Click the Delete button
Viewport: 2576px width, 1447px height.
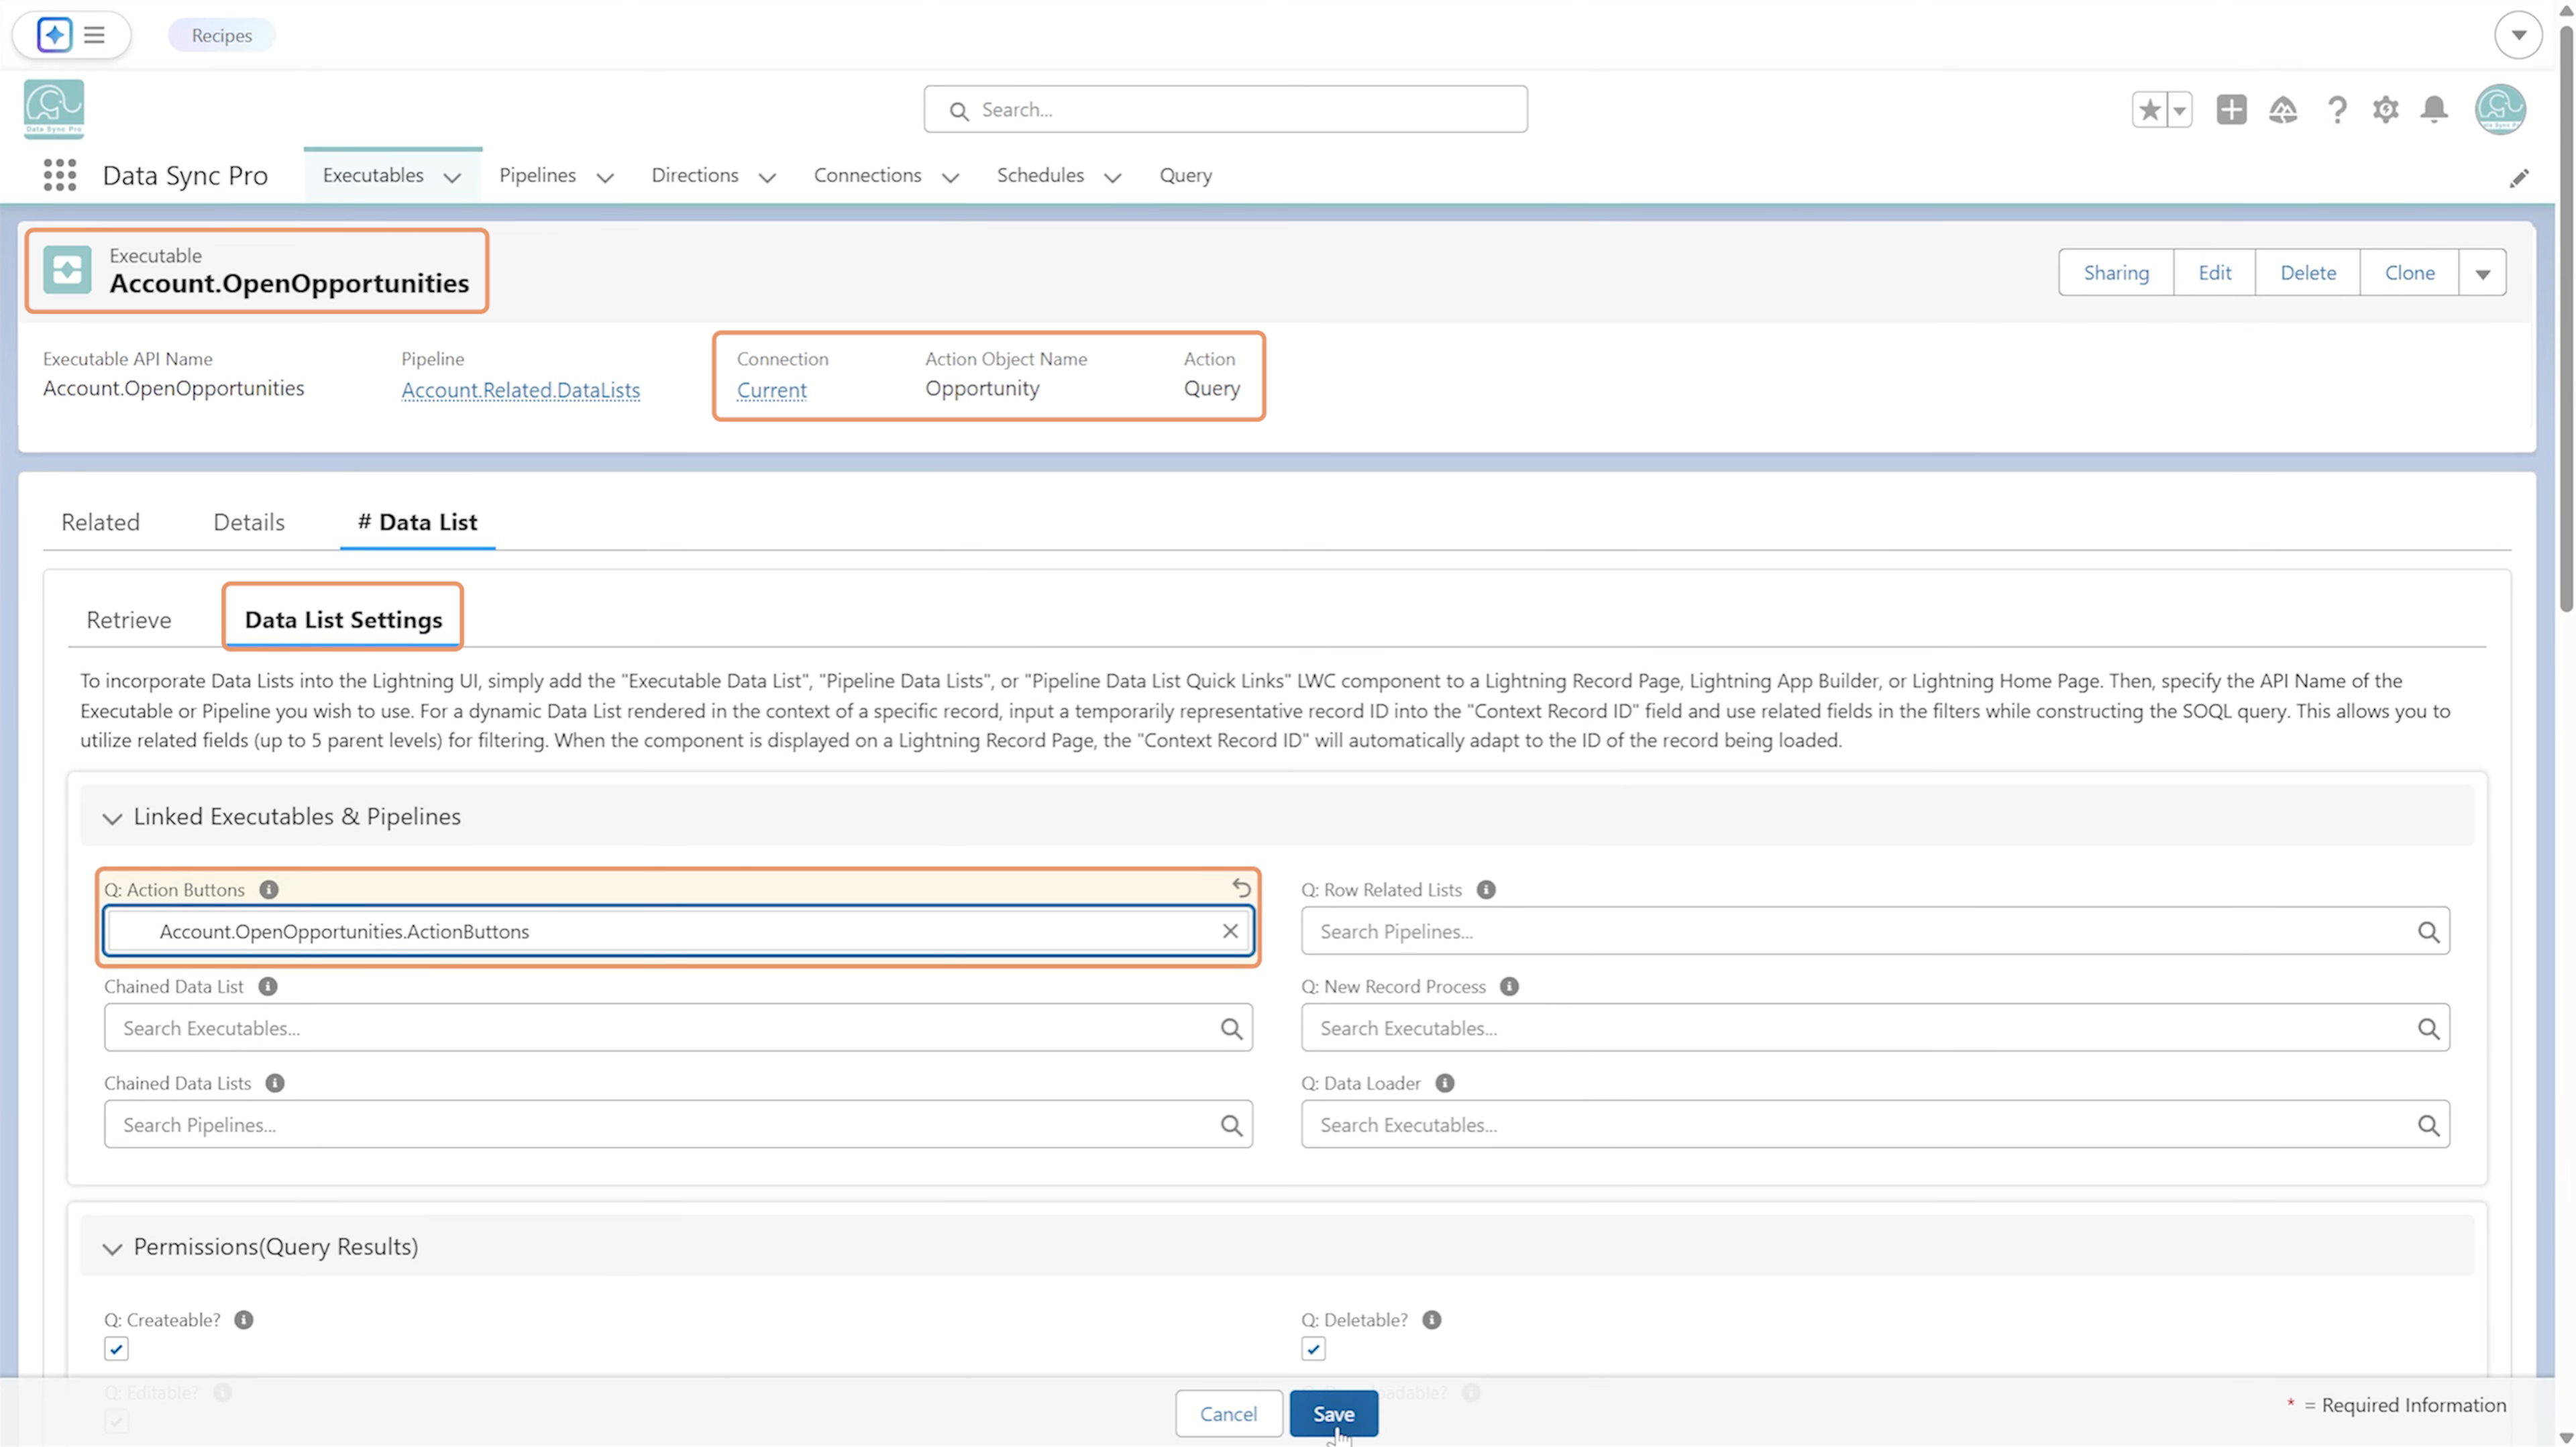click(x=2307, y=273)
